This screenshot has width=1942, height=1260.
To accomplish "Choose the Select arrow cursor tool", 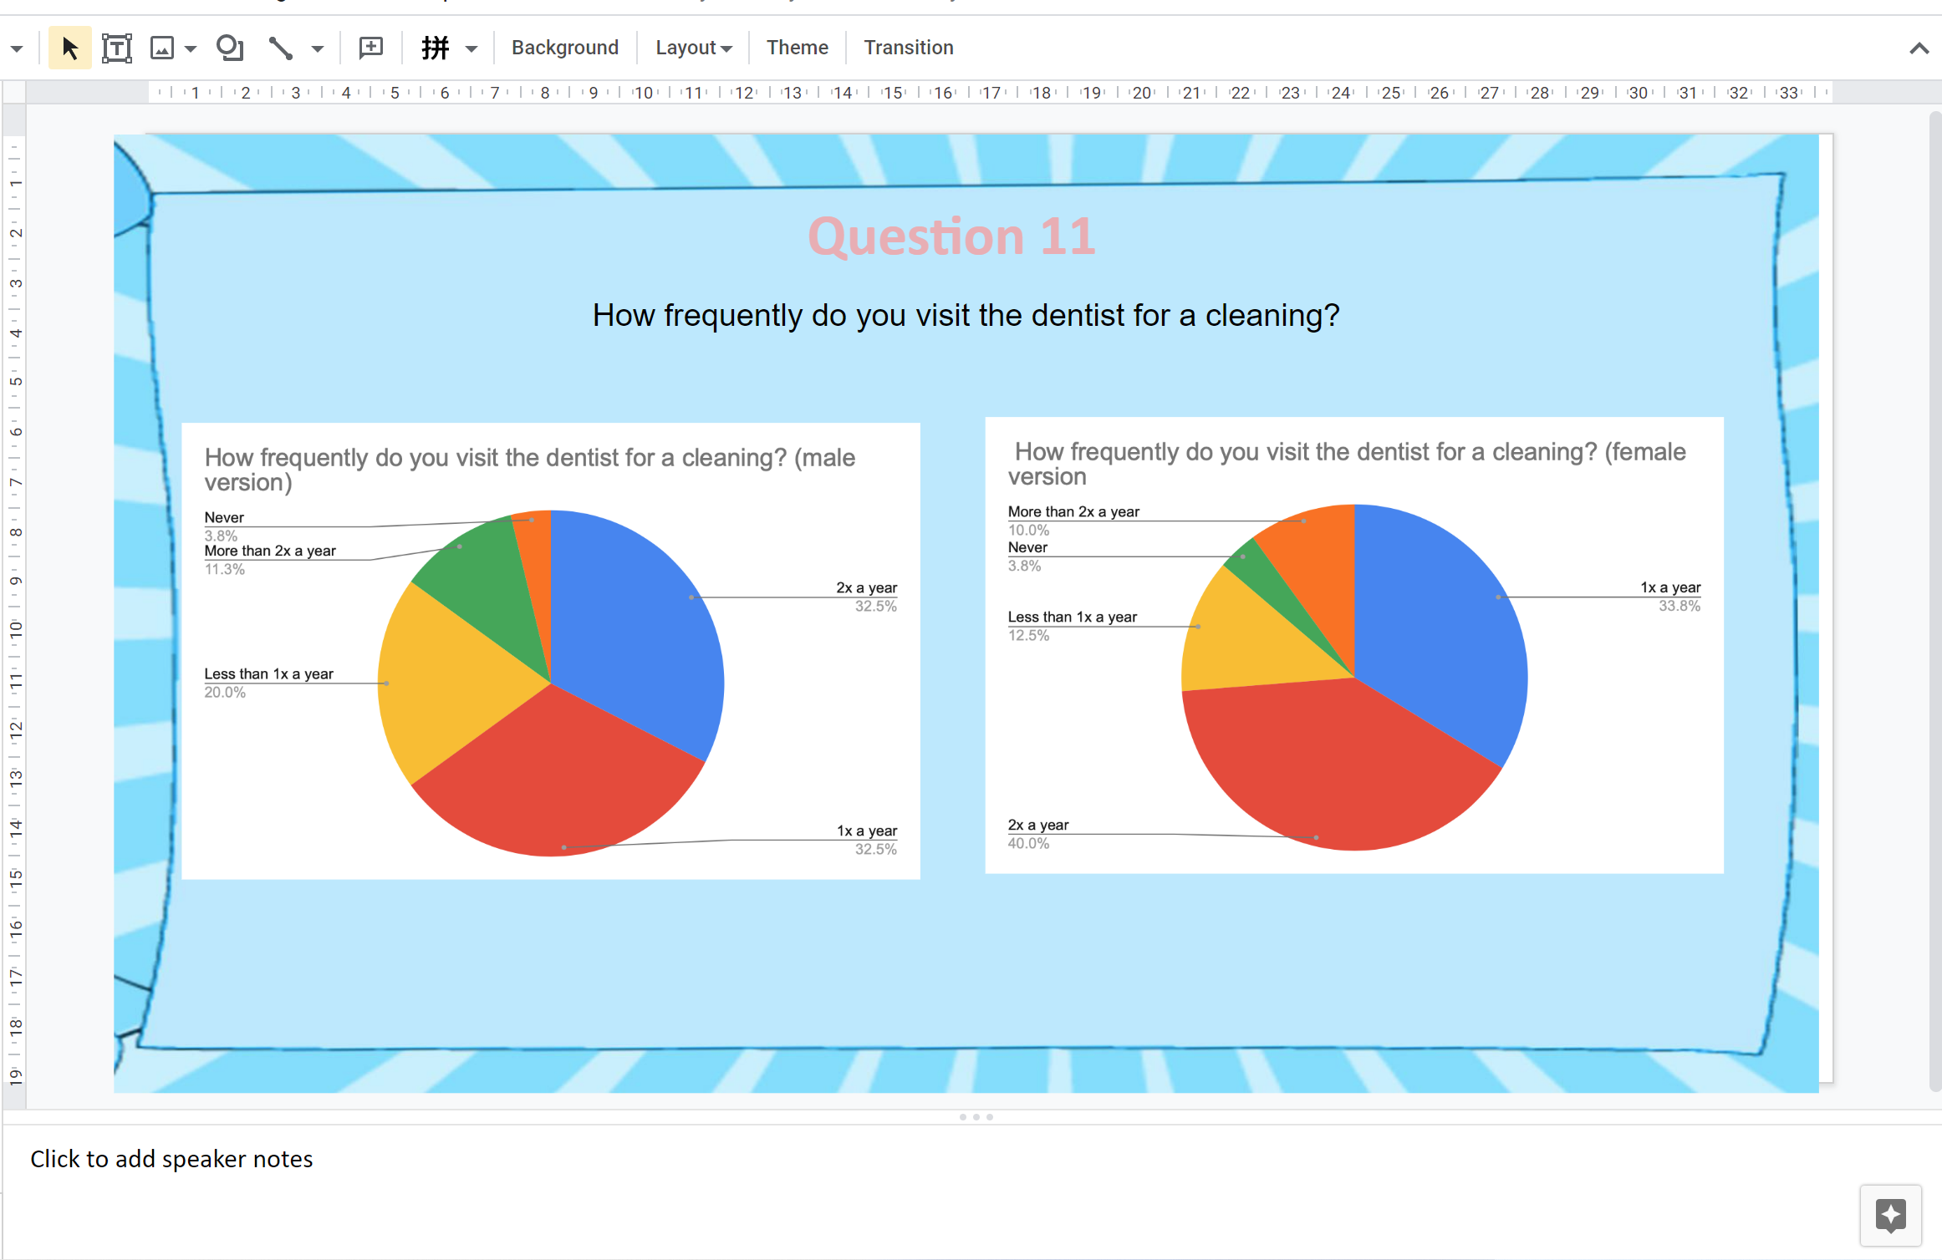I will [x=69, y=48].
